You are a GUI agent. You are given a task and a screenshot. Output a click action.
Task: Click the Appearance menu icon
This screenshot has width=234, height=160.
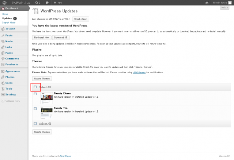click(x=3, y=71)
